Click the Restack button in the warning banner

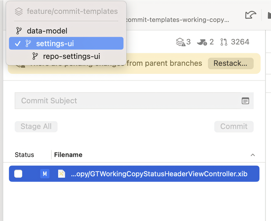pyautogui.click(x=231, y=63)
